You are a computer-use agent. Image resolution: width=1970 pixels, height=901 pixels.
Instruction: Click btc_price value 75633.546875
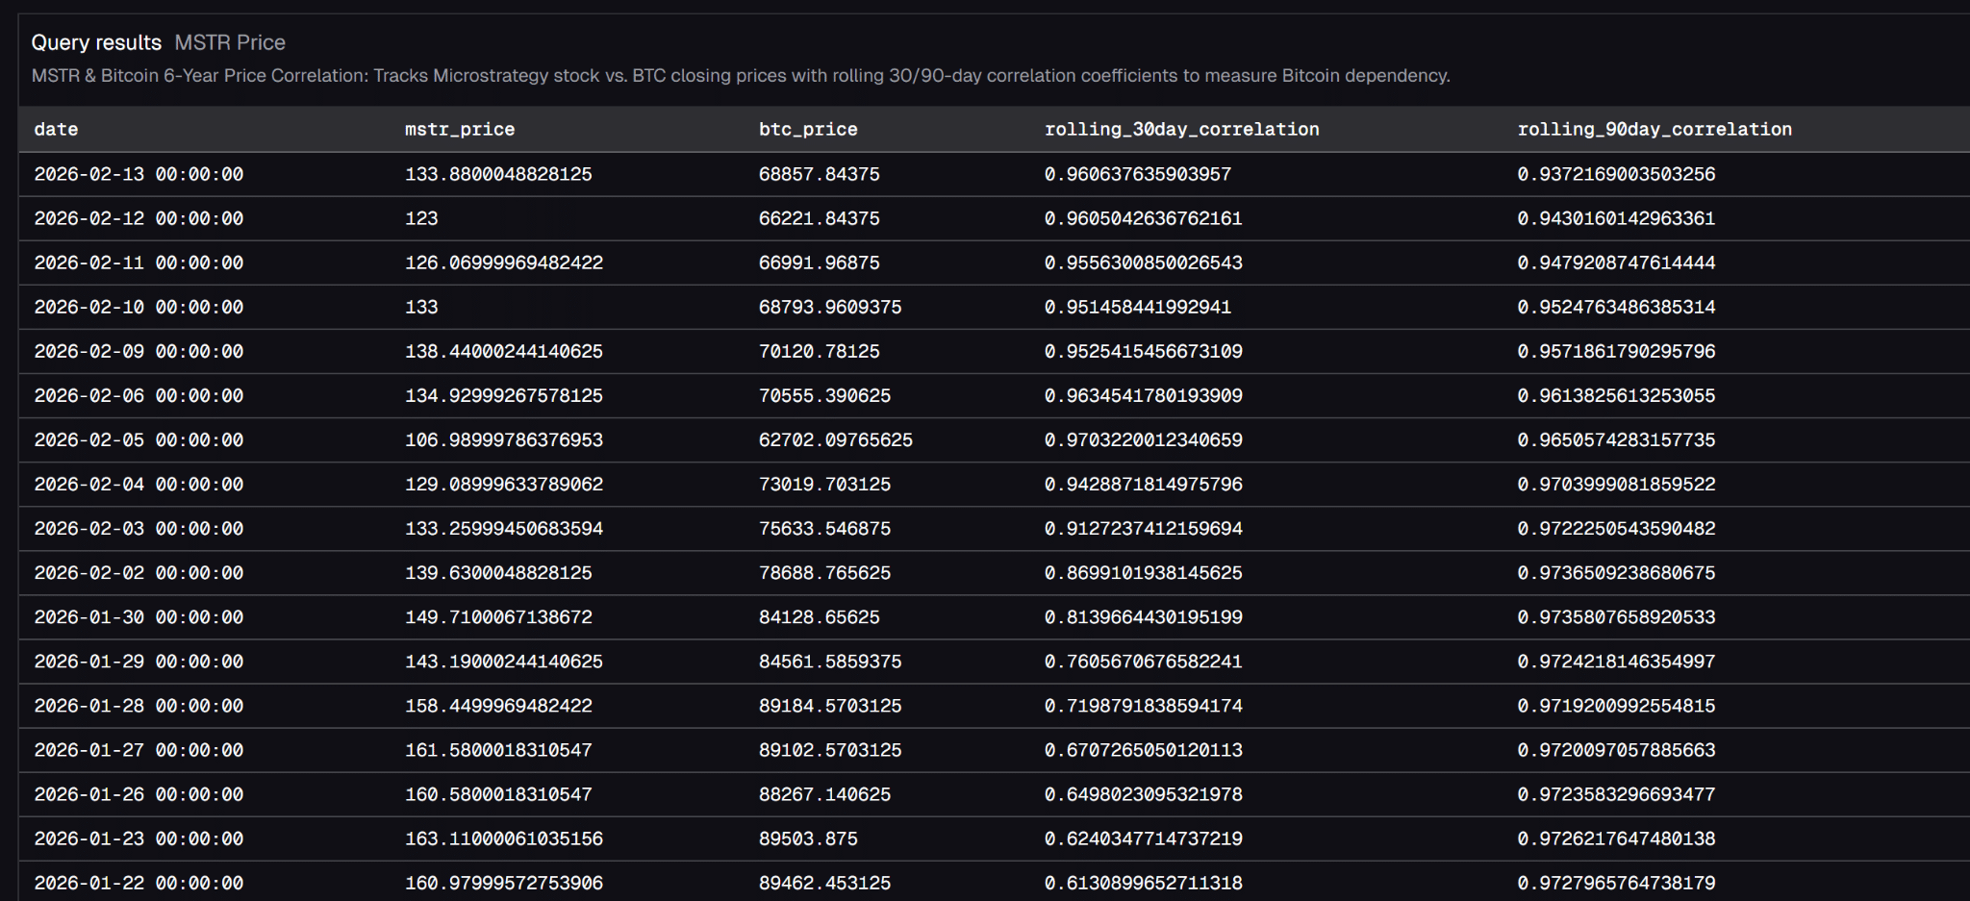(825, 528)
